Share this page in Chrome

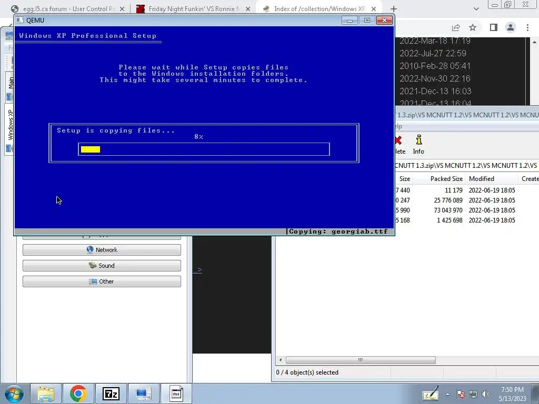456,27
